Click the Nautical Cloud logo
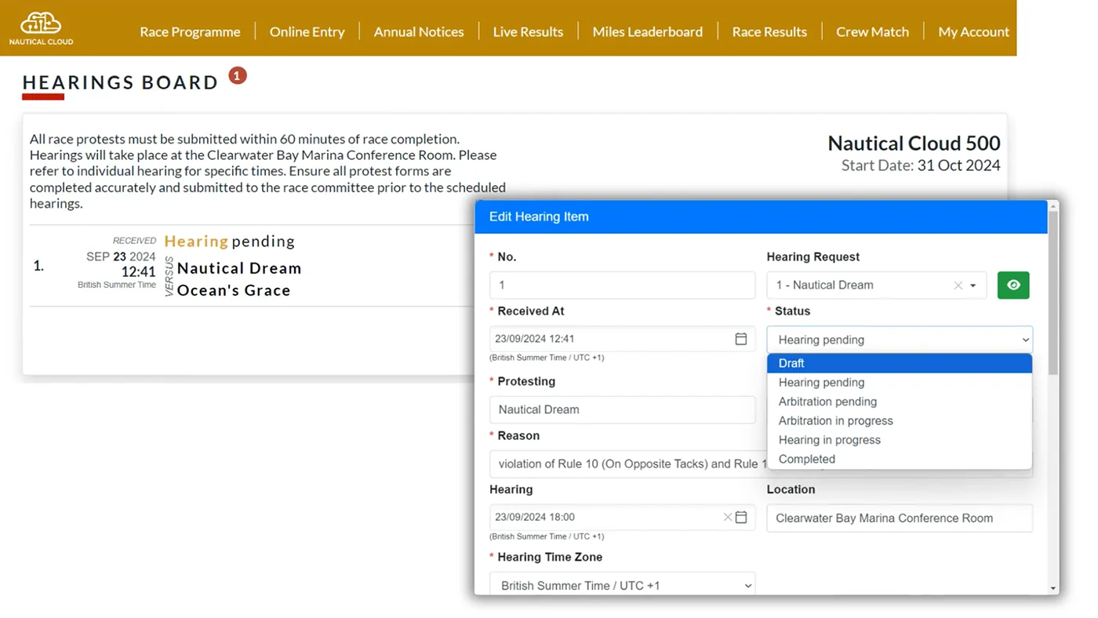1098x618 pixels. [x=41, y=28]
